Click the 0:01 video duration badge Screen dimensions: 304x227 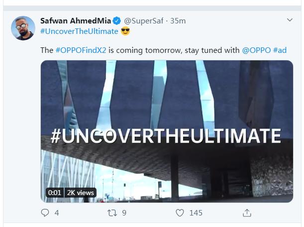[x=54, y=193]
